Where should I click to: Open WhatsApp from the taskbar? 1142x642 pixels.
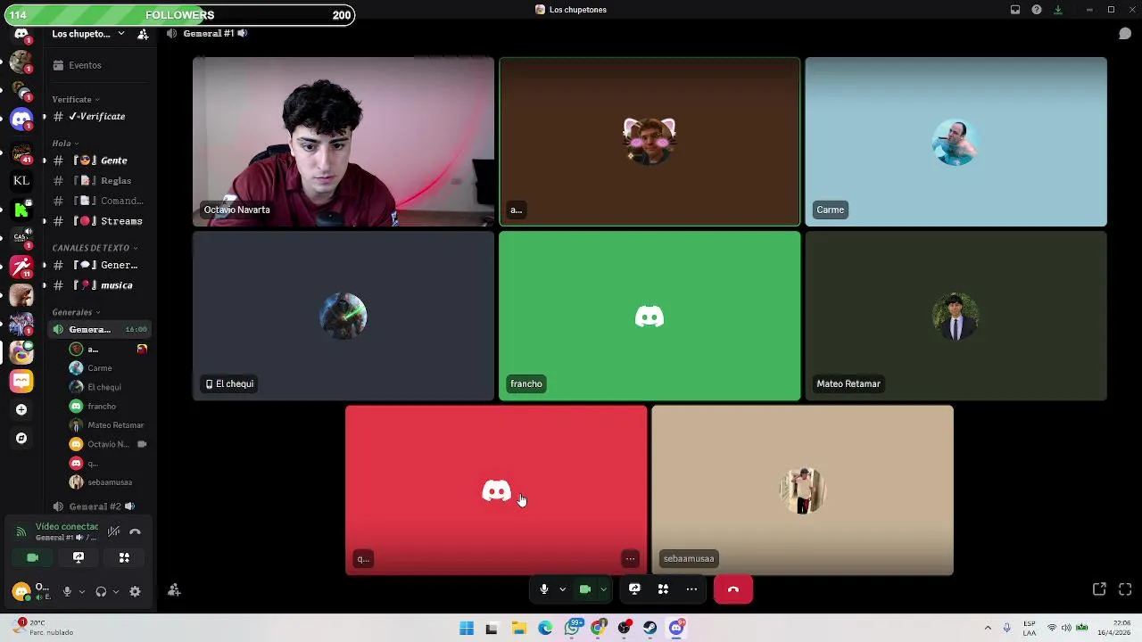(x=572, y=629)
